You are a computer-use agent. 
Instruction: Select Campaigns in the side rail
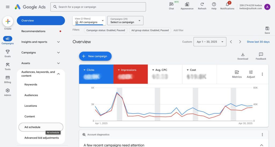[x=8, y=40]
